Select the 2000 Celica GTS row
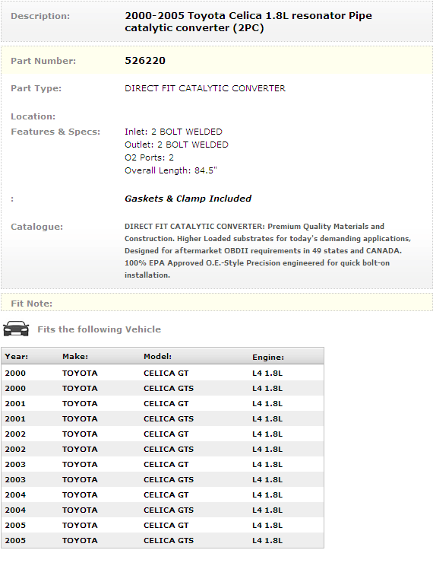 tap(163, 388)
